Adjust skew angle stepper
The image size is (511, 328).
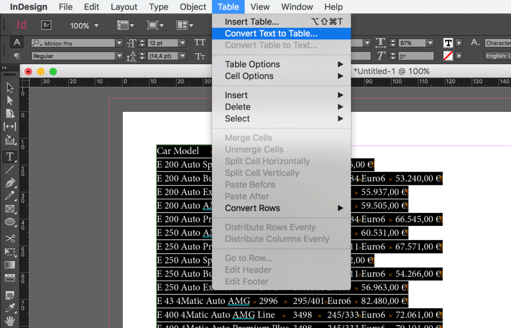click(x=393, y=56)
